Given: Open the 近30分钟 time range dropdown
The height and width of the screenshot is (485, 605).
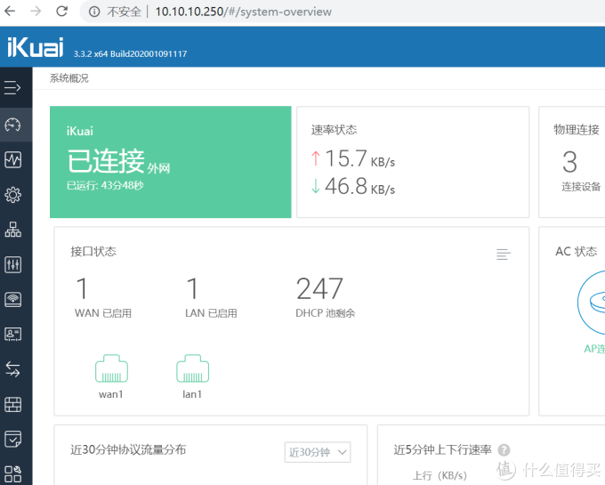Looking at the screenshot, I should pos(318,452).
